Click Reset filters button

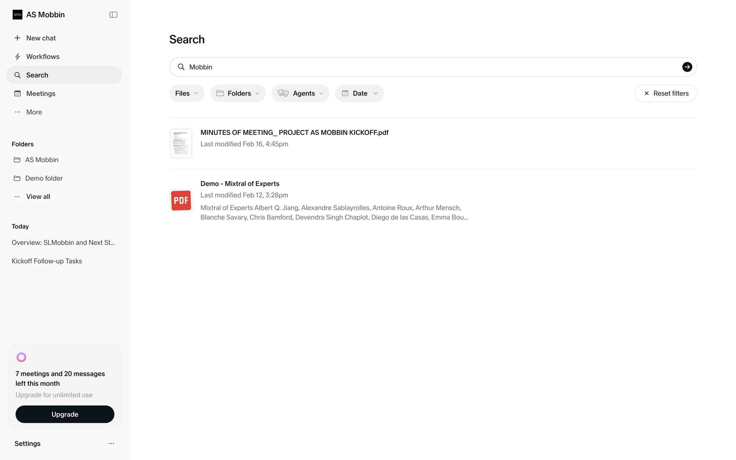coord(665,93)
